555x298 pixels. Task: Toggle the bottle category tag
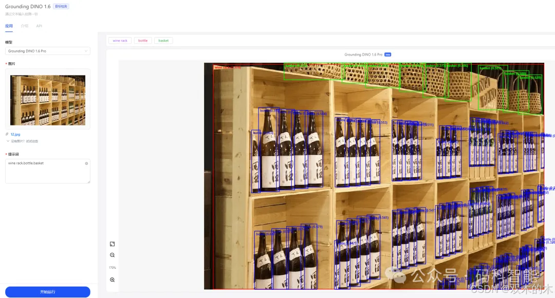click(143, 41)
